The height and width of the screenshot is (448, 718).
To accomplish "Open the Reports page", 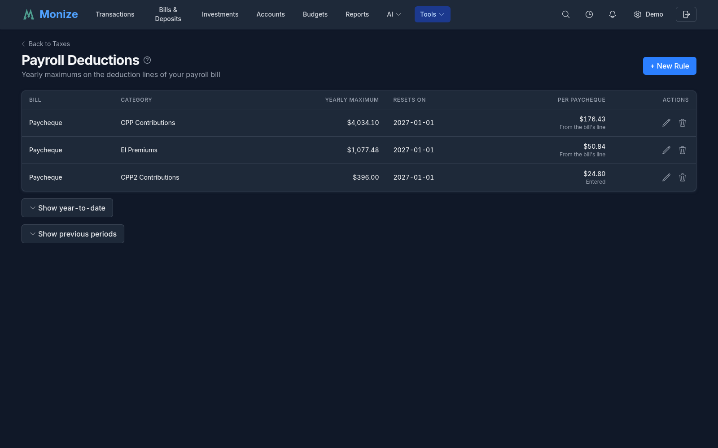I will [357, 14].
